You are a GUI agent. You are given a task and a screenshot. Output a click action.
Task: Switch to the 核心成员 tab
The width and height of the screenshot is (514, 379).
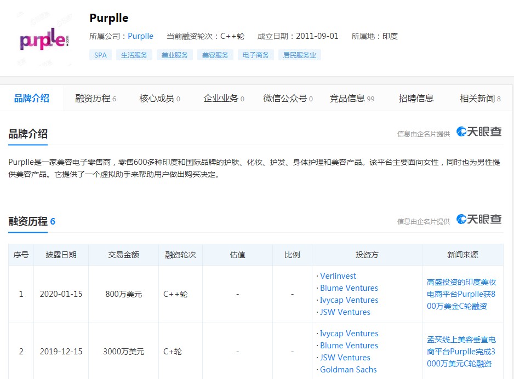(159, 98)
